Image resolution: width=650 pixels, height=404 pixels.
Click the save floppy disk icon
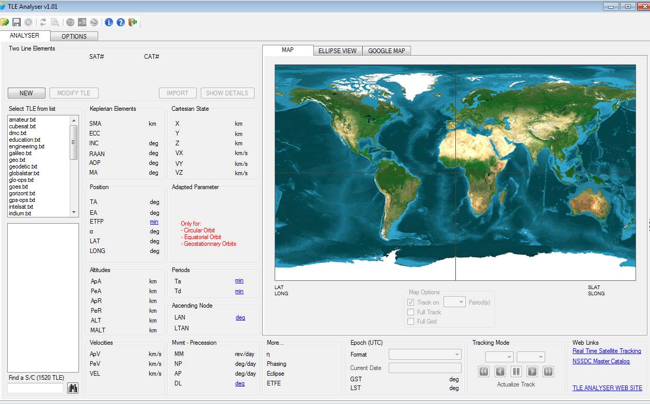tap(17, 22)
